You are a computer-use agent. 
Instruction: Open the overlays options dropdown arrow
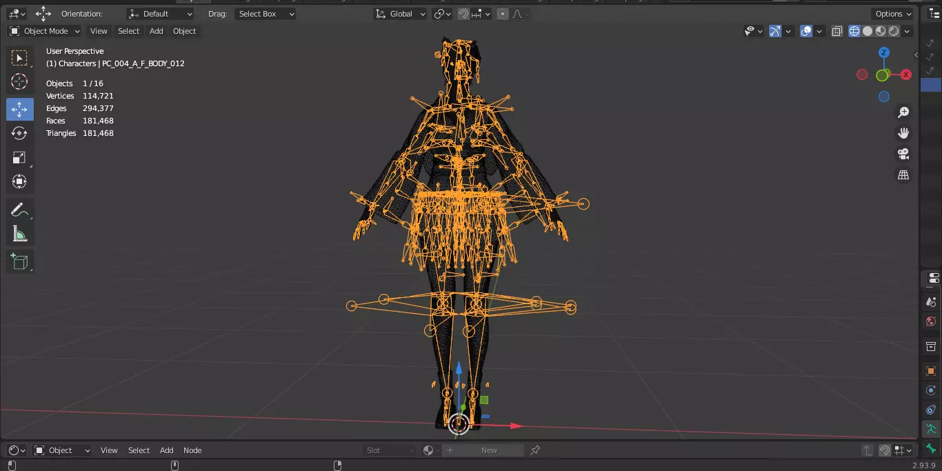(819, 31)
